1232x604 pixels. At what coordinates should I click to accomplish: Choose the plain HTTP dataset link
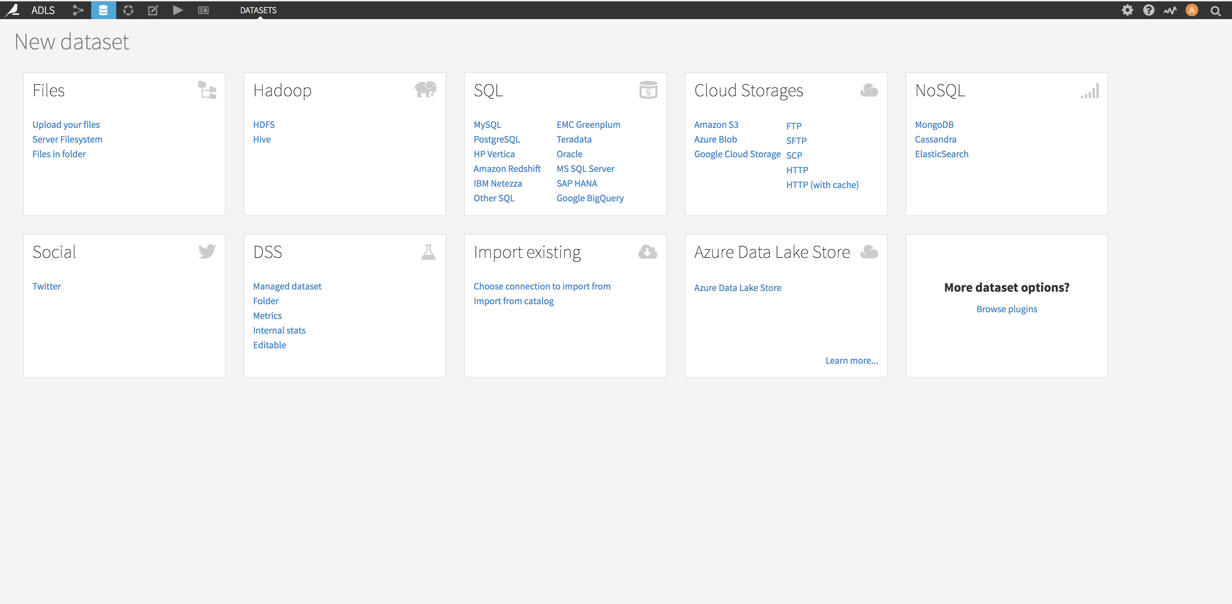(x=797, y=170)
